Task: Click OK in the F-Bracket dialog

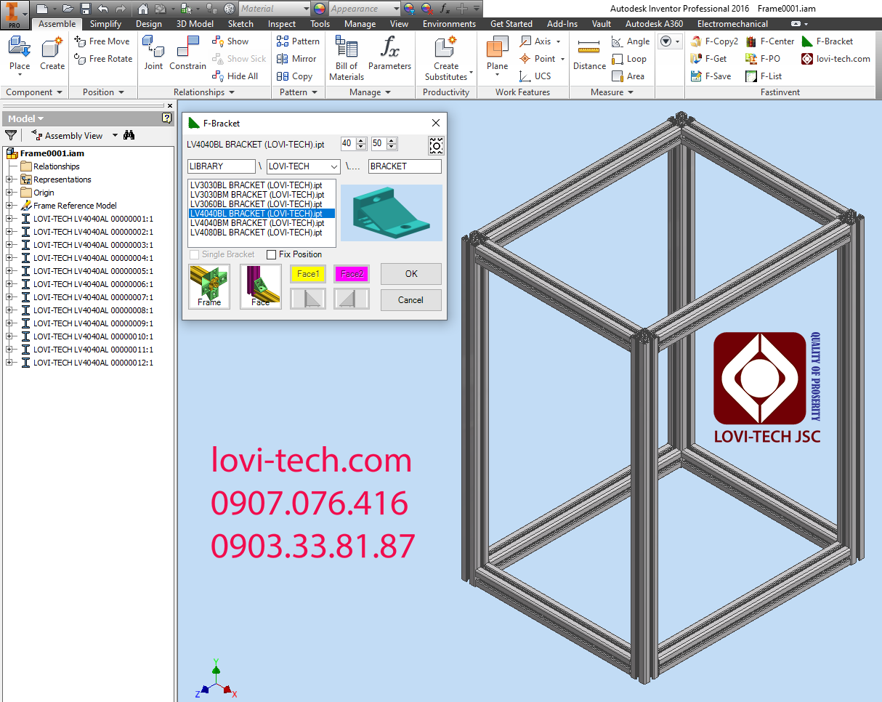Action: 411,274
